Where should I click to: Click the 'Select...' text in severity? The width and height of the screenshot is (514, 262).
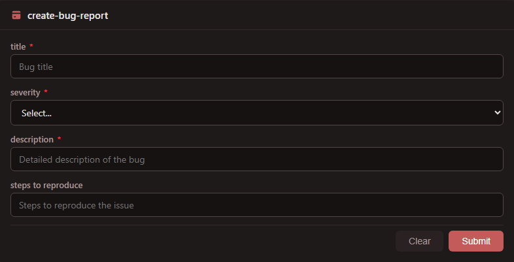tap(37, 113)
